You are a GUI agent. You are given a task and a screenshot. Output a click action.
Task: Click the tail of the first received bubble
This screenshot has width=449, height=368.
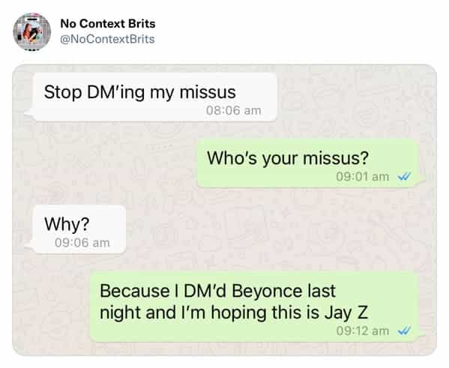tap(29, 113)
